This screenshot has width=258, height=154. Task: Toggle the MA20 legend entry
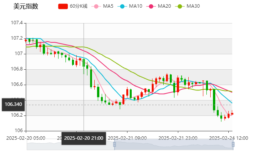(159, 6)
